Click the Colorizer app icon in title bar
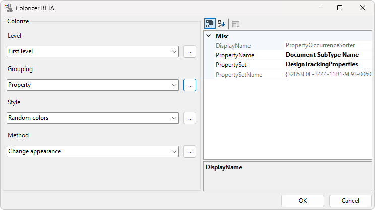The height and width of the screenshot is (210, 375). click(9, 8)
